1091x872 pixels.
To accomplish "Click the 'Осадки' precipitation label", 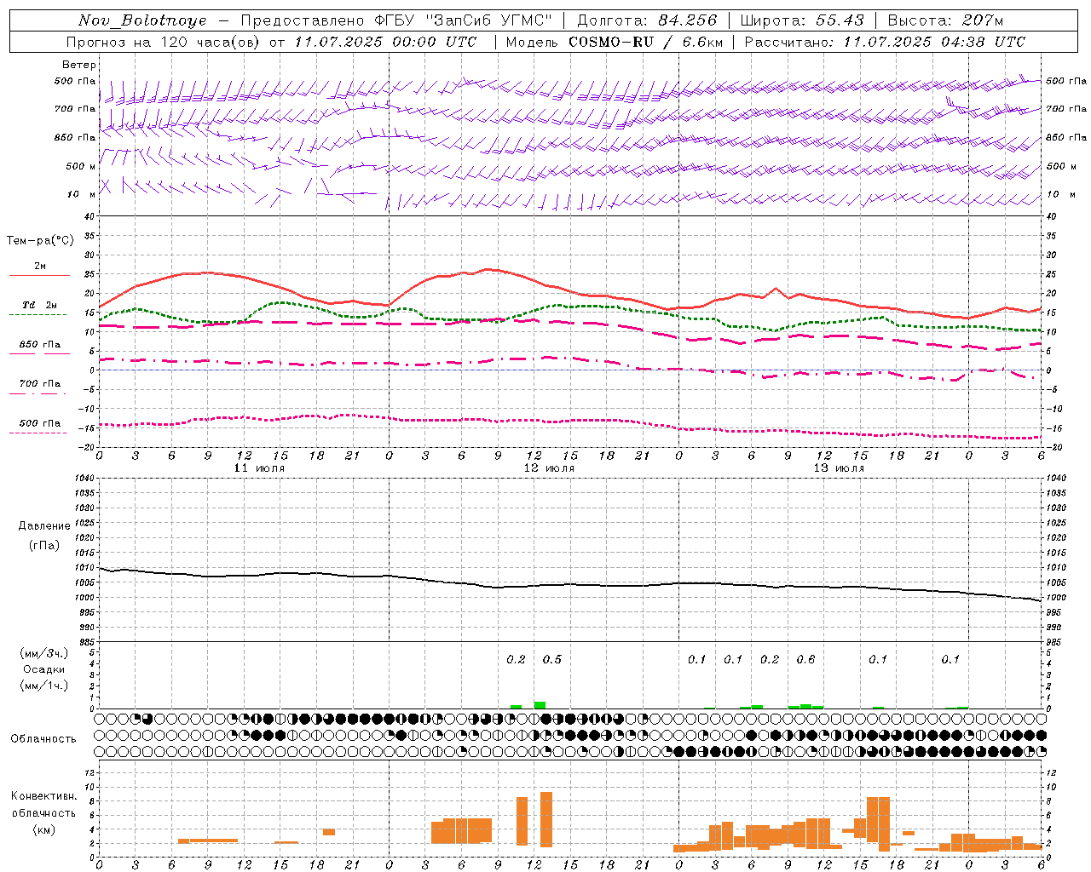I will point(44,669).
